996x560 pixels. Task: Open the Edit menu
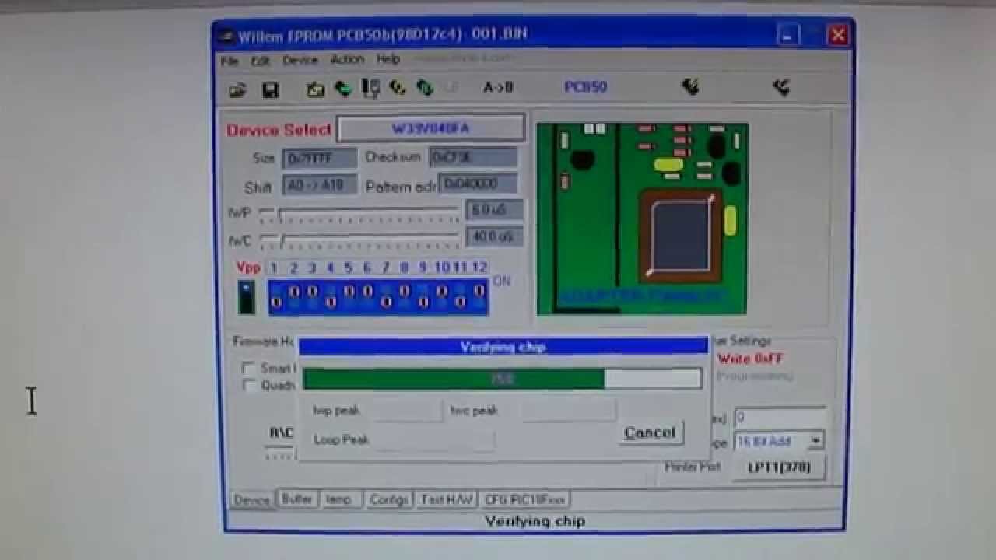[260, 61]
